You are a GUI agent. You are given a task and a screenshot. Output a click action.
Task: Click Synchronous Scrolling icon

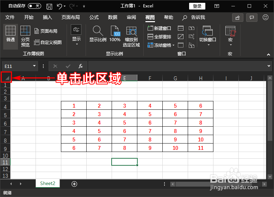pyautogui.click(x=192, y=37)
